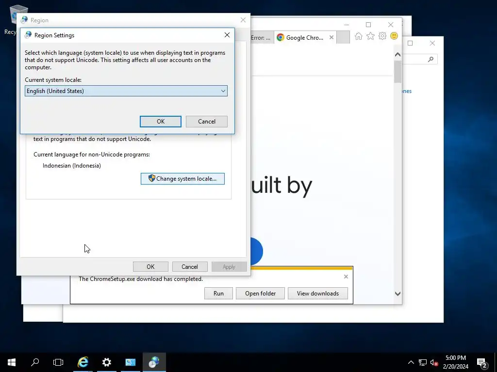Screen dimensions: 497x372
Task: Cancel the Region Settings dialog
Action: 207,122
